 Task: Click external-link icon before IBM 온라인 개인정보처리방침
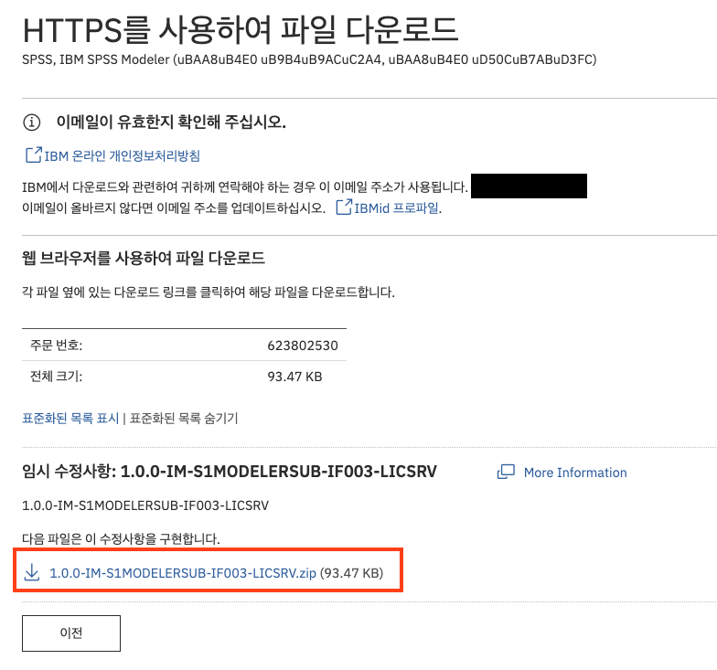(x=33, y=155)
